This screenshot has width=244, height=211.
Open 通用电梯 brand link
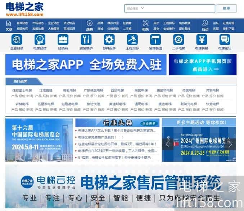[x=141, y=104]
